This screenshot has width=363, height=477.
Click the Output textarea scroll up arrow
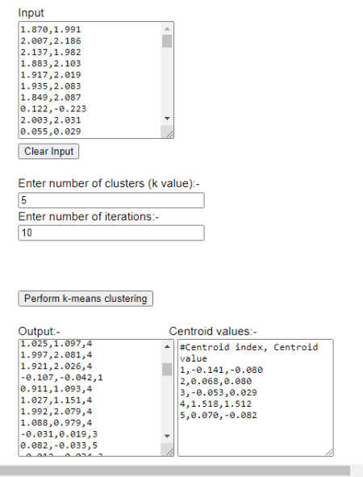point(167,346)
